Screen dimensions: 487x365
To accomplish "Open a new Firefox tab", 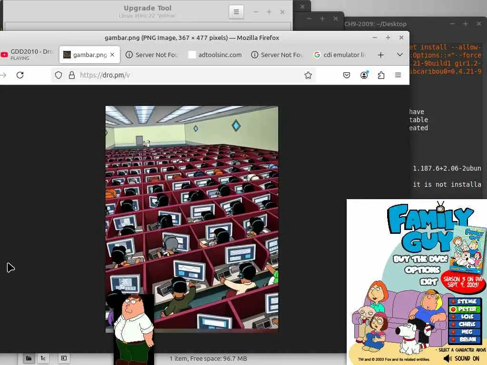I will (380, 55).
